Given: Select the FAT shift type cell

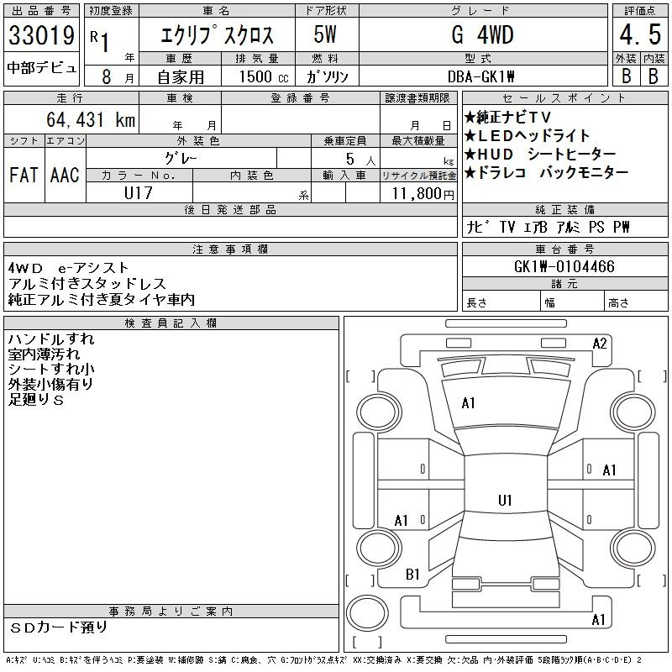Looking at the screenshot, I should tap(24, 175).
